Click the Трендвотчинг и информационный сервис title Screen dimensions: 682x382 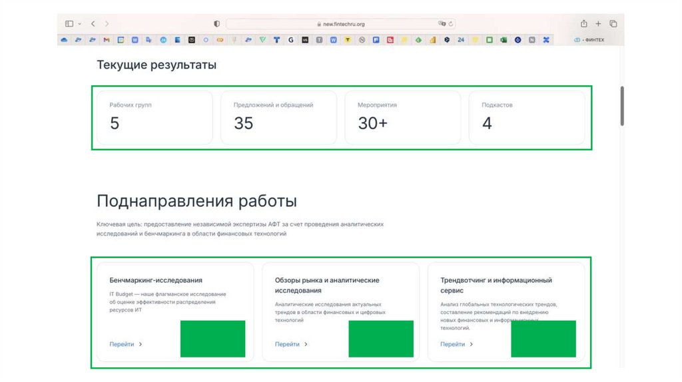pos(496,285)
